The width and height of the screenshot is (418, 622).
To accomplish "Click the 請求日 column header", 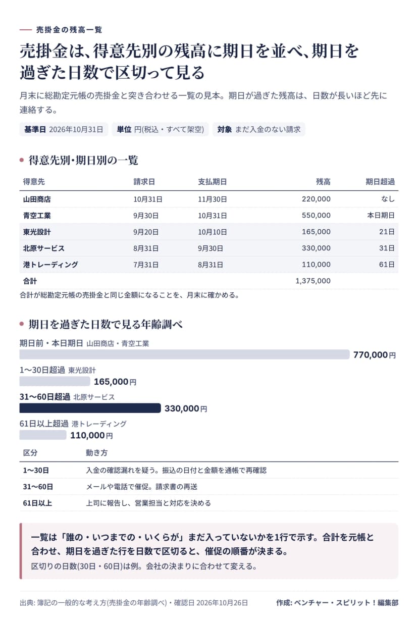I will click(x=144, y=182).
